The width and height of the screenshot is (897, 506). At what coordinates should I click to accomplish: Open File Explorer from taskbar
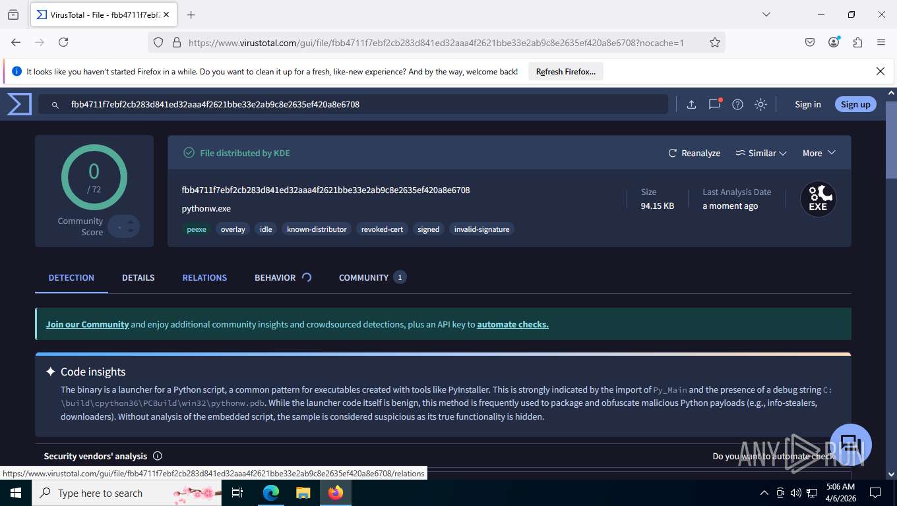click(303, 493)
